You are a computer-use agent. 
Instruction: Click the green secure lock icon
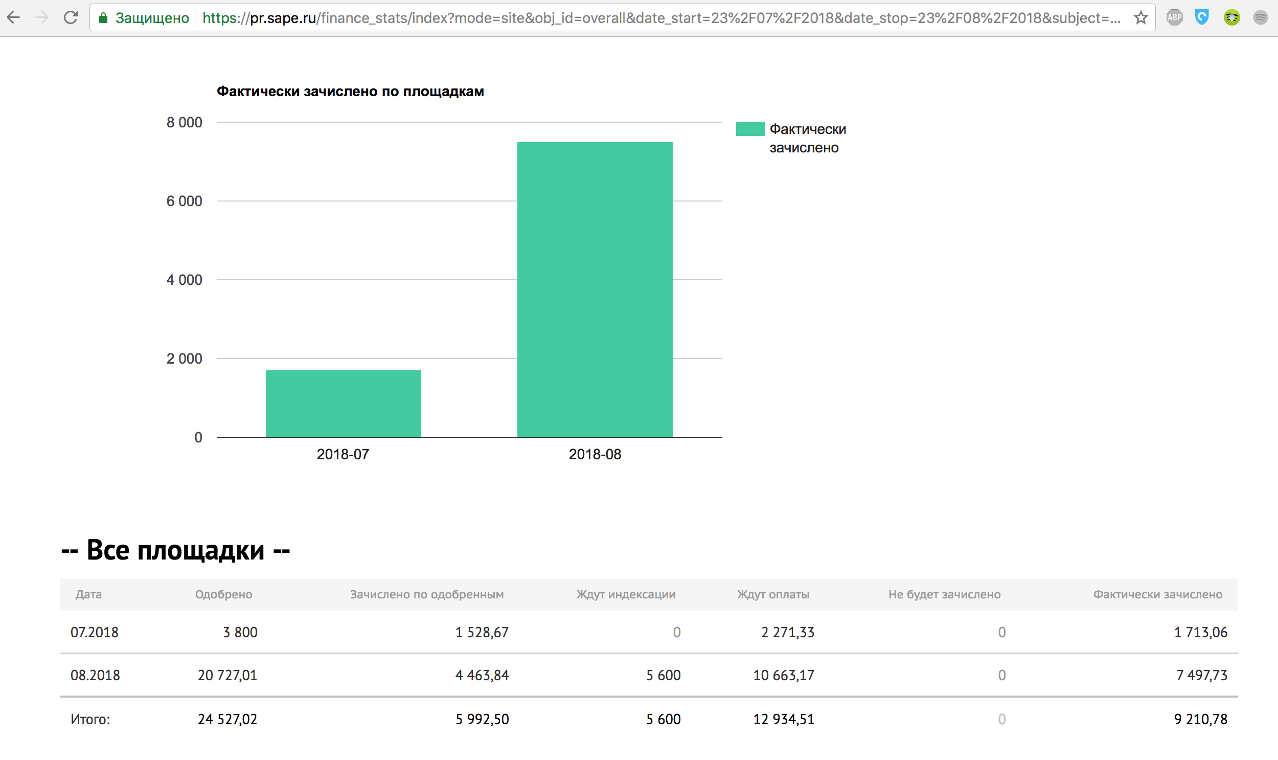(103, 18)
